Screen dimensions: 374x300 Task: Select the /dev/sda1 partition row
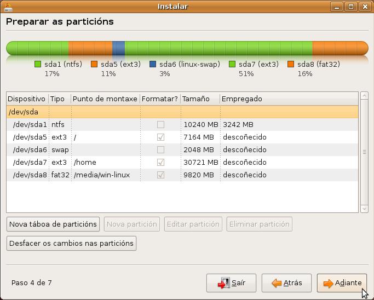pos(182,124)
